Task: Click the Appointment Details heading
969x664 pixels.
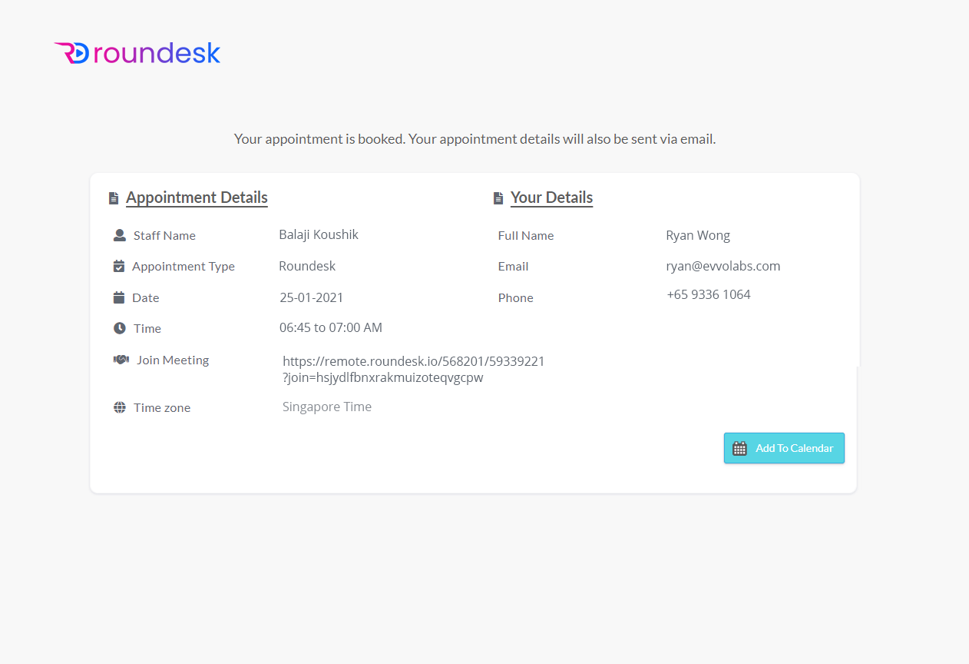Action: (x=197, y=198)
